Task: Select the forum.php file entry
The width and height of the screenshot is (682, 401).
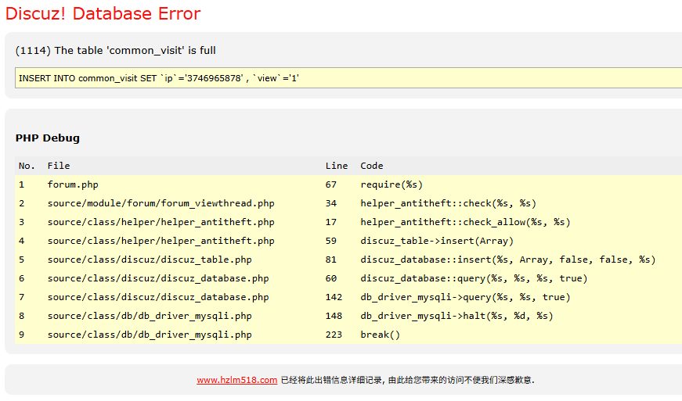Action: tap(73, 184)
